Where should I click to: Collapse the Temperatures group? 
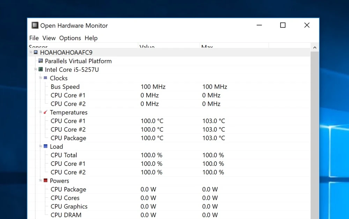point(40,112)
